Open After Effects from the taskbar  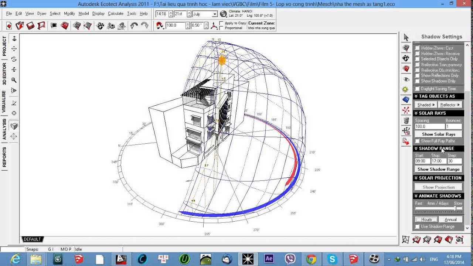pos(269,259)
